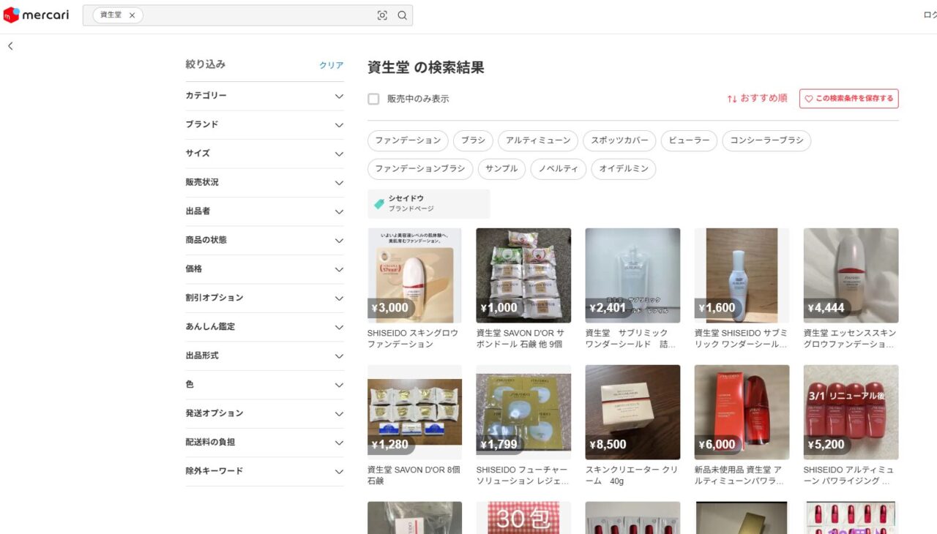
Task: Open the ¥1,000 SAVON D'OR soap item
Action: coord(523,276)
